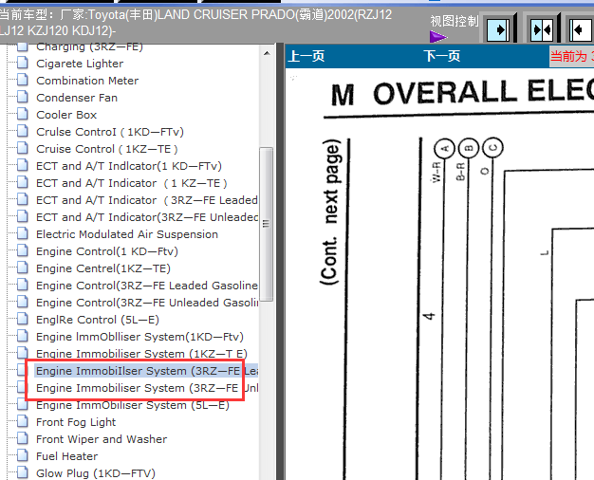
Task: Click document icon beside Engine Control(1 KD-Ftv)
Action: [x=23, y=250]
